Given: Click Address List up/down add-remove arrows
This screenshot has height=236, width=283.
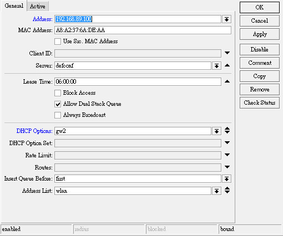Looking at the screenshot, I should (x=227, y=190).
